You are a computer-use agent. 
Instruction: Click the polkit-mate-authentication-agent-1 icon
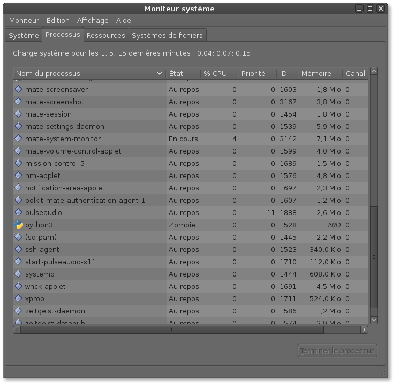(x=19, y=200)
